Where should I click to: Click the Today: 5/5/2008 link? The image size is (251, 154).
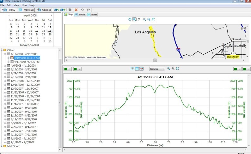29,45
